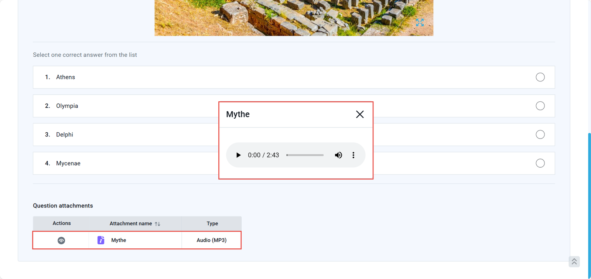Click the Mythe audio file icon

click(x=101, y=240)
